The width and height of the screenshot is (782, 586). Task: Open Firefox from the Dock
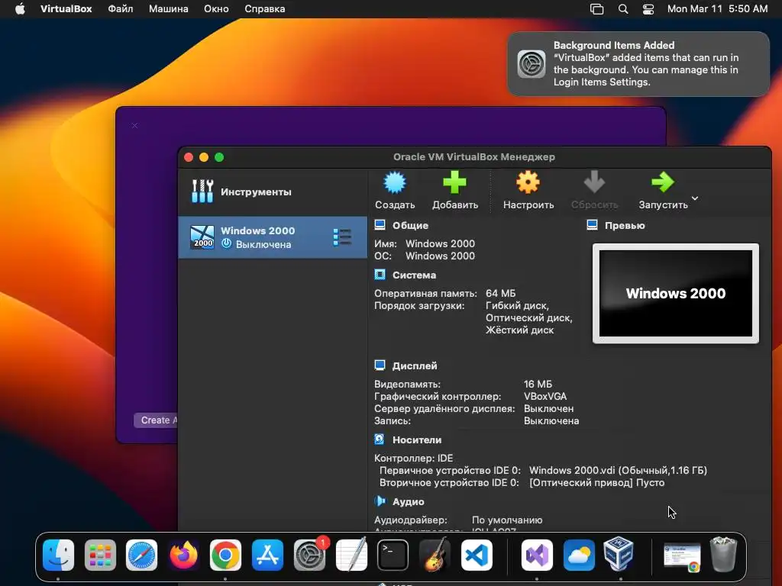pyautogui.click(x=183, y=555)
